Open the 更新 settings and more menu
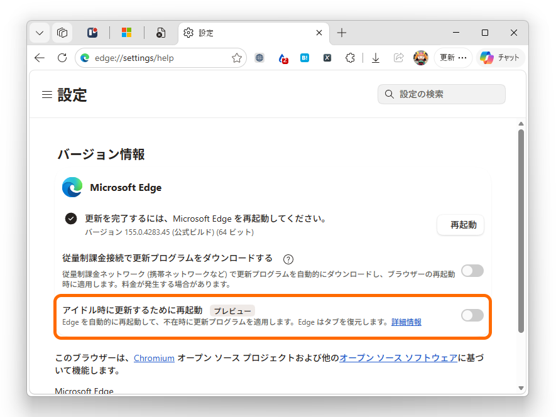 point(453,58)
